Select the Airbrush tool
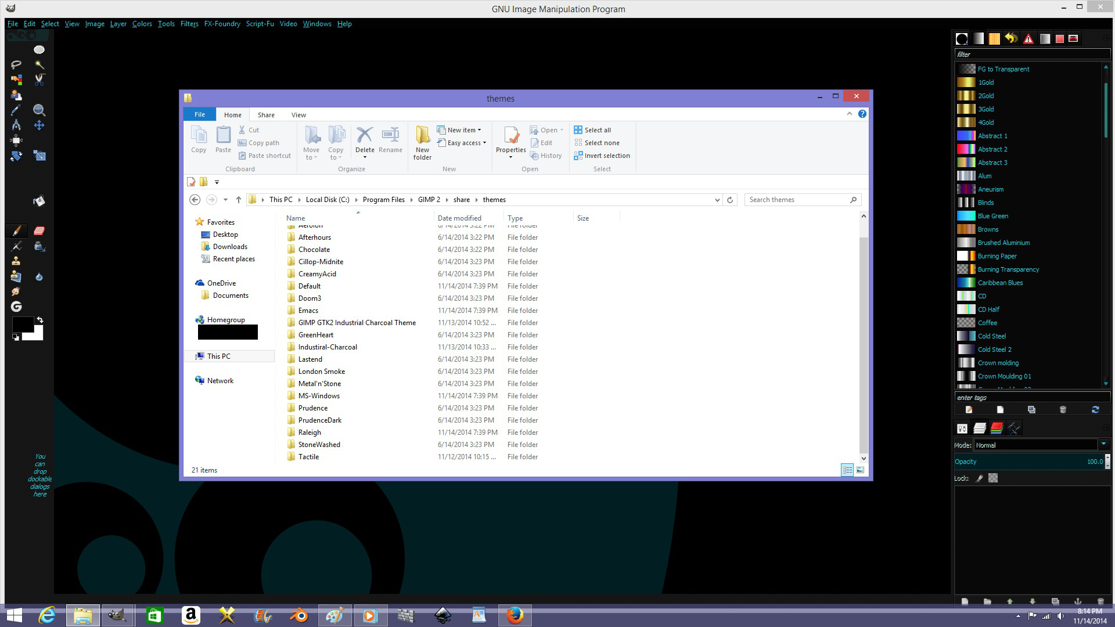1115x627 pixels. click(x=16, y=246)
